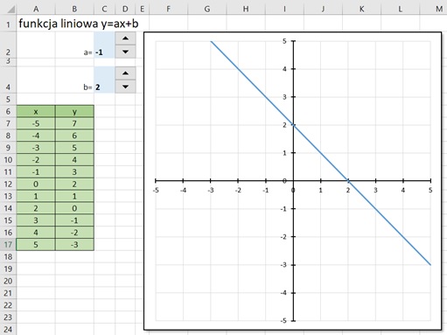Select column F header
Viewport: 447px width, 335px height.
(x=168, y=9)
